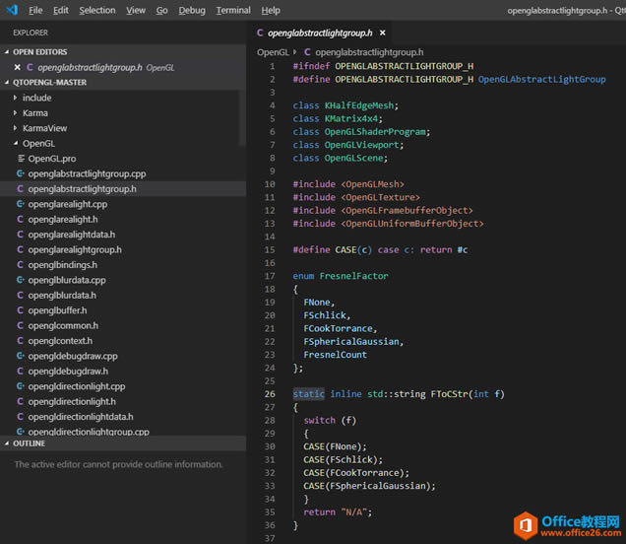This screenshot has width=626, height=544.
Task: Click the C icon in Open Editors entry
Action: click(30, 67)
